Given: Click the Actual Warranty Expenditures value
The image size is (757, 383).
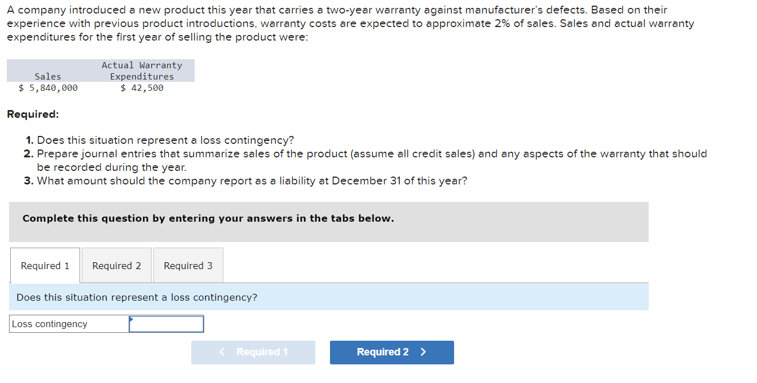Looking at the screenshot, I should click(x=142, y=87).
